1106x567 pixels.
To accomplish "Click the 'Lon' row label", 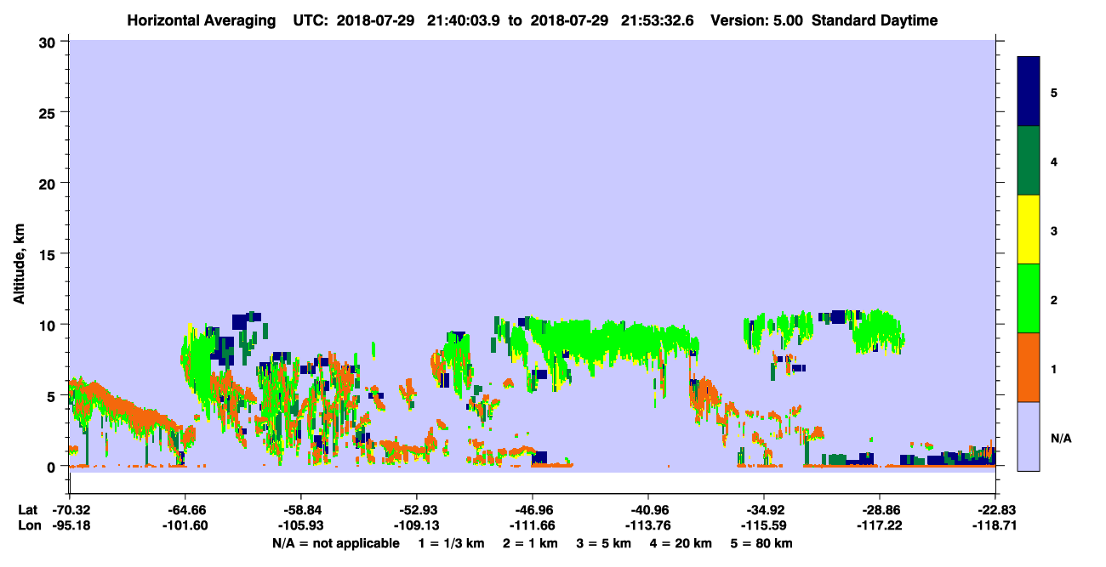I will [x=28, y=525].
